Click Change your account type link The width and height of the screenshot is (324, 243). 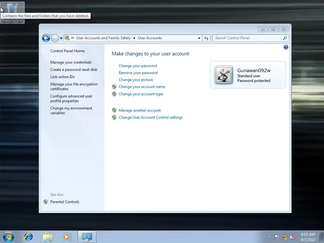(141, 94)
